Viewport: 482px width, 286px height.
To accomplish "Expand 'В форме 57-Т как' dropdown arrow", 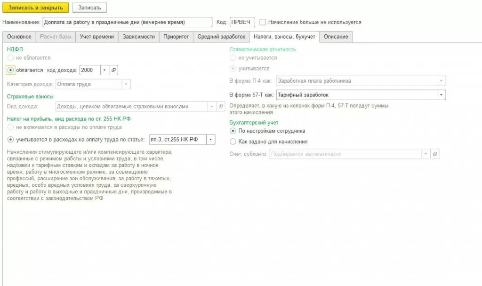I will point(441,95).
